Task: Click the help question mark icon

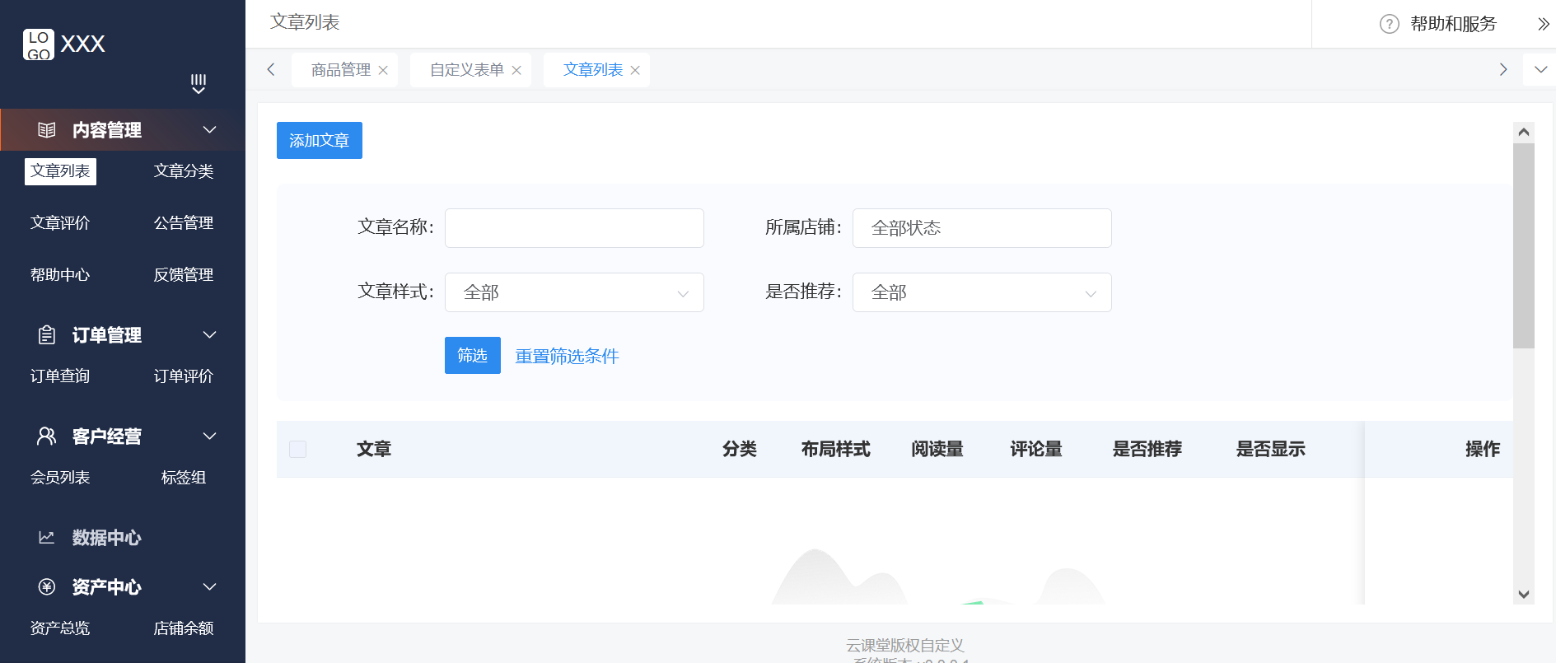Action: 1389,24
